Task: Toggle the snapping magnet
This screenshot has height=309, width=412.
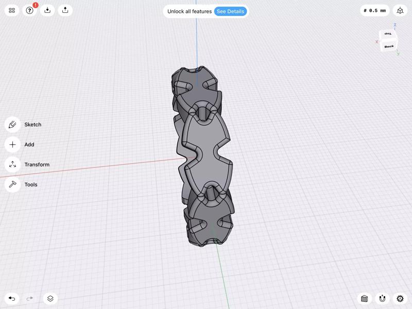Action: pyautogui.click(x=382, y=298)
